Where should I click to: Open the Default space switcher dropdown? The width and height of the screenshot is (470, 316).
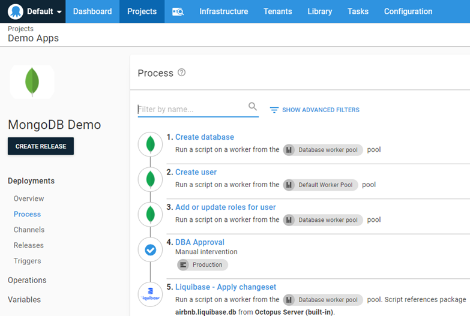(x=36, y=11)
